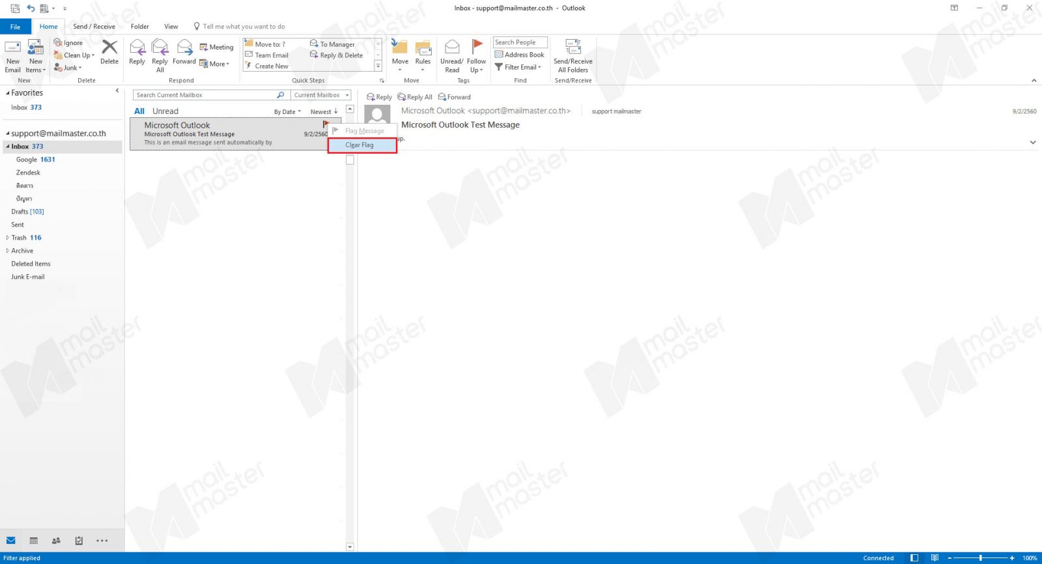Expand the Archive folder

coord(8,251)
